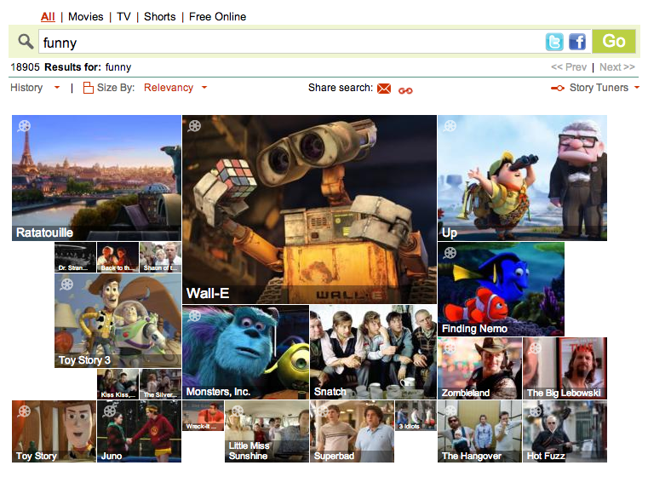This screenshot has width=648, height=477.
Task: Click The Hangover title text
Action: 472,456
